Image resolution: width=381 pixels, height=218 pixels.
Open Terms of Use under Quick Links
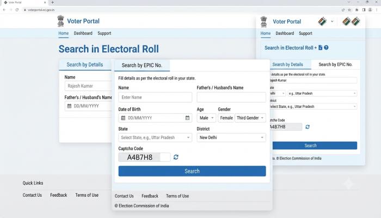87,195
